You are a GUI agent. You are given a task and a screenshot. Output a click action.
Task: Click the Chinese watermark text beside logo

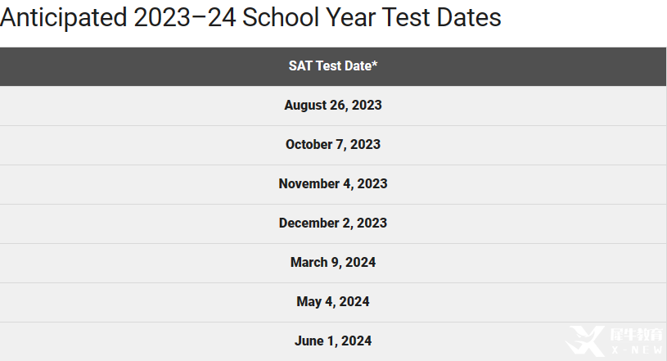pos(637,335)
